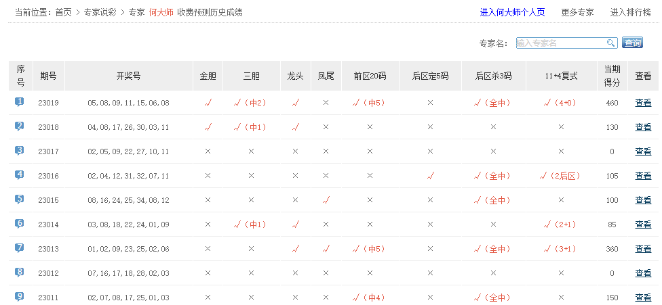Click the number 4 row badge icon

click(20, 175)
